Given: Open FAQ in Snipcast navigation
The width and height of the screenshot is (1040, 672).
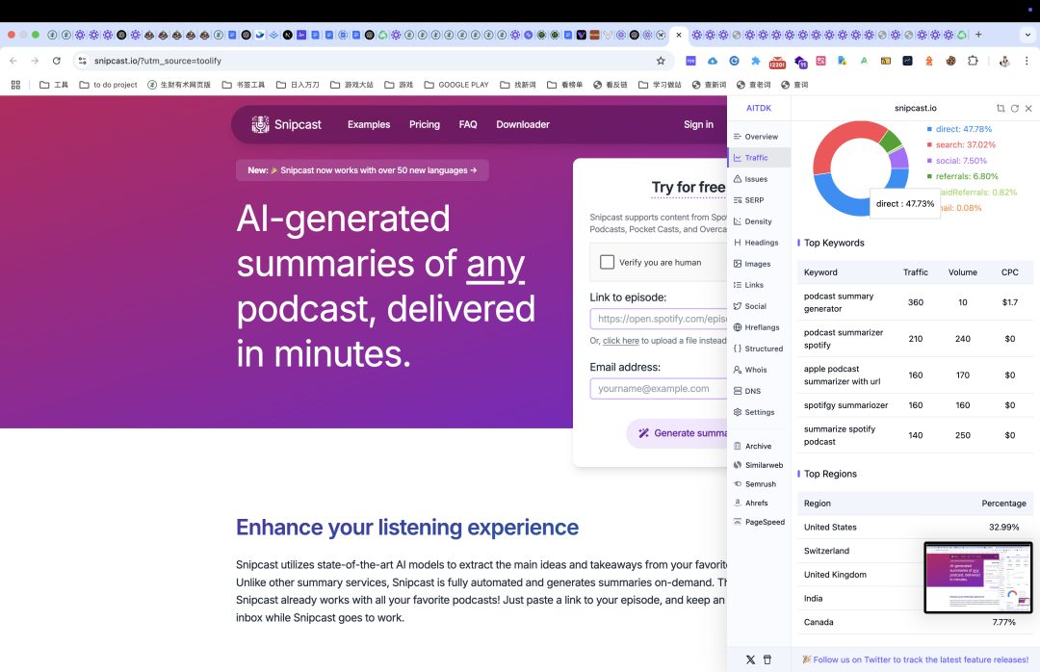Looking at the screenshot, I should click(468, 125).
